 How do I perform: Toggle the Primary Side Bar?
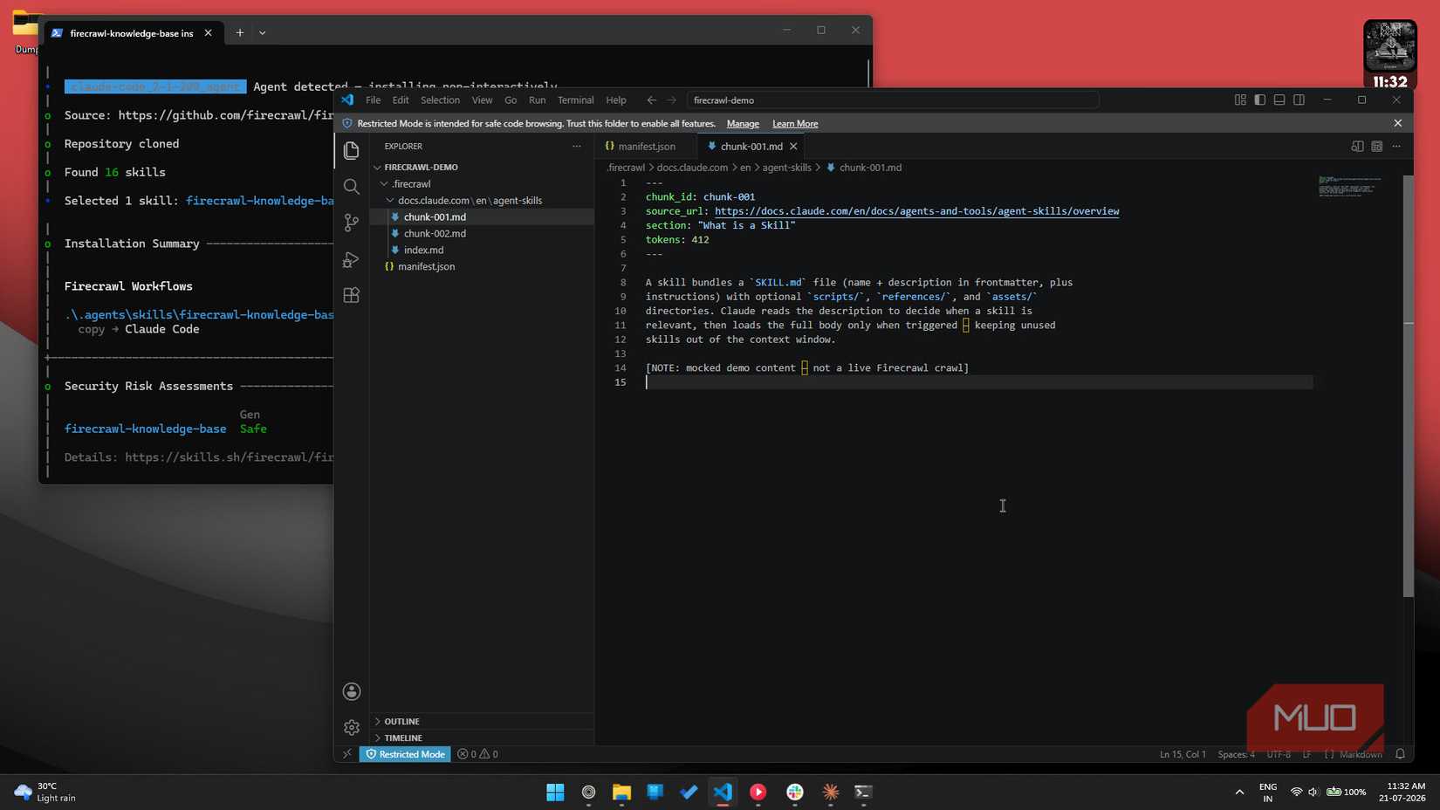point(1259,100)
